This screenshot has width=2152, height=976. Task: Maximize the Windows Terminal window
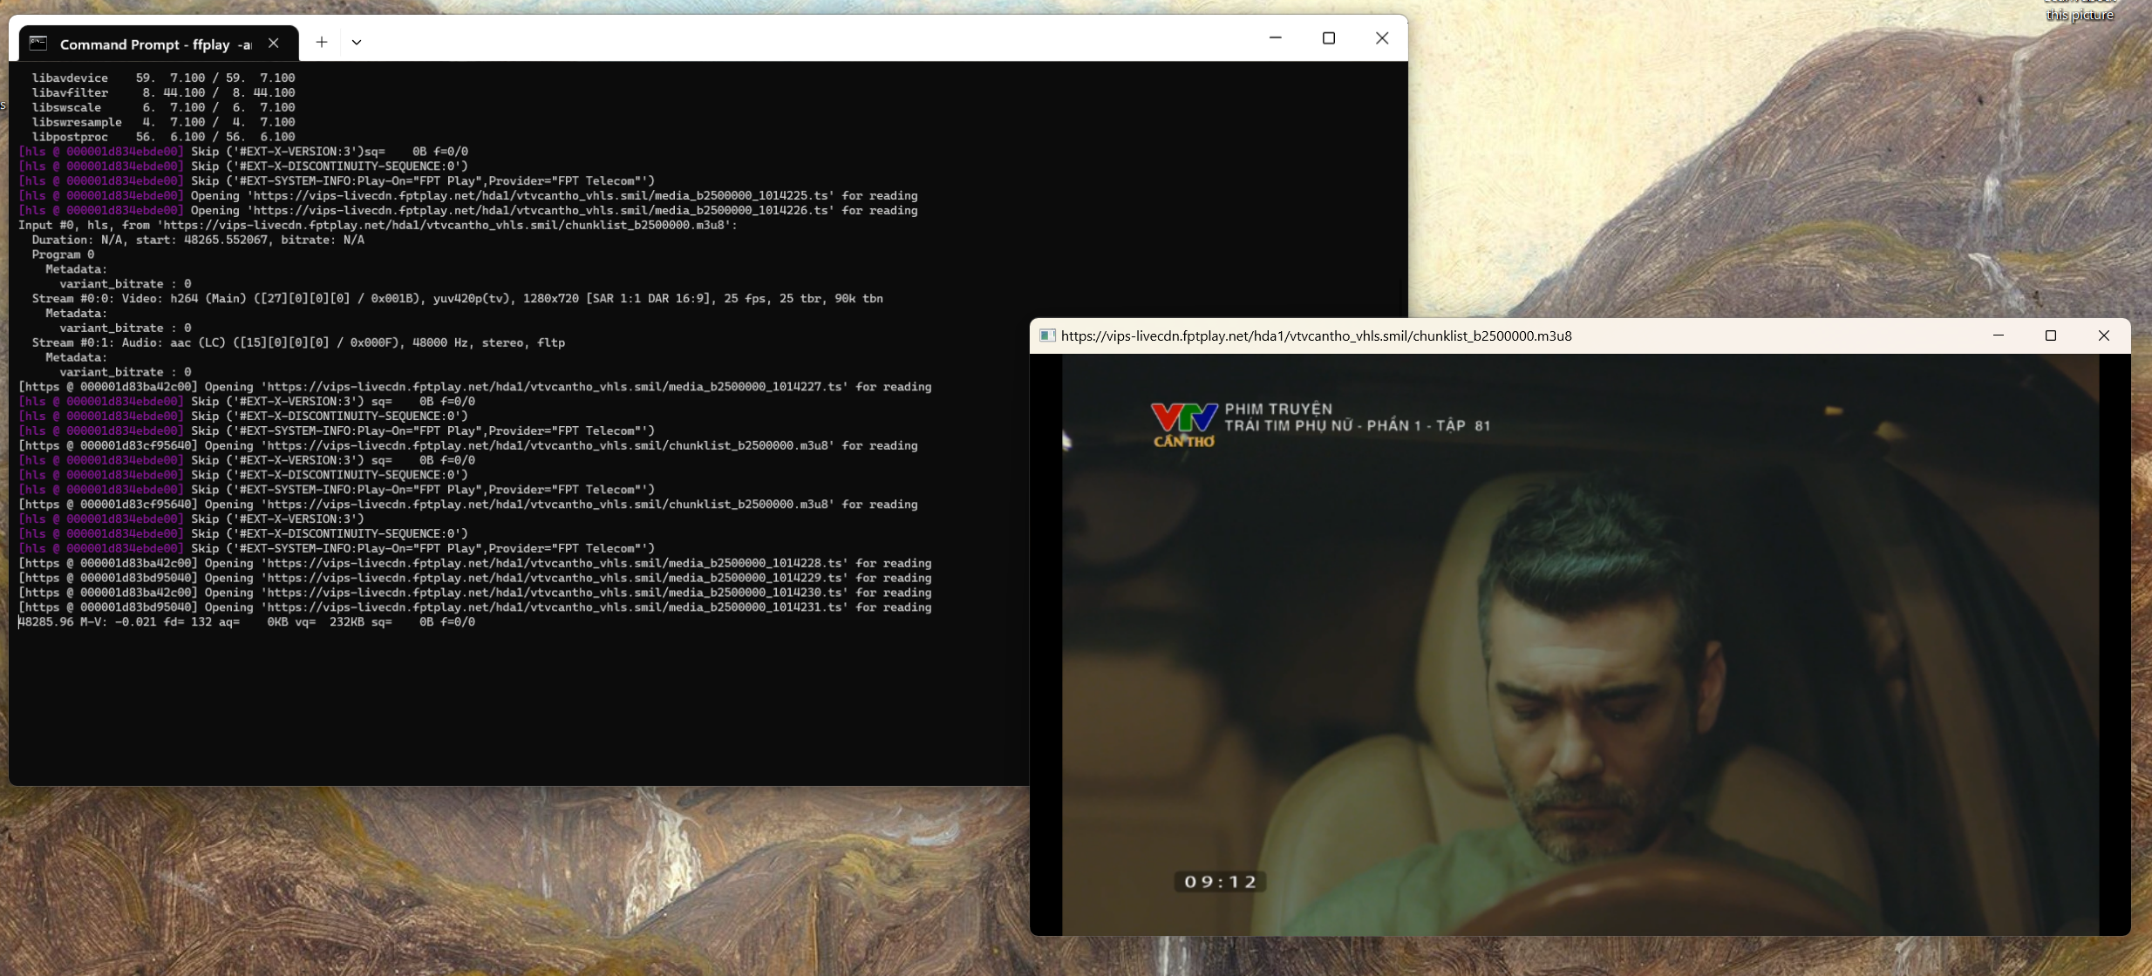[1328, 37]
